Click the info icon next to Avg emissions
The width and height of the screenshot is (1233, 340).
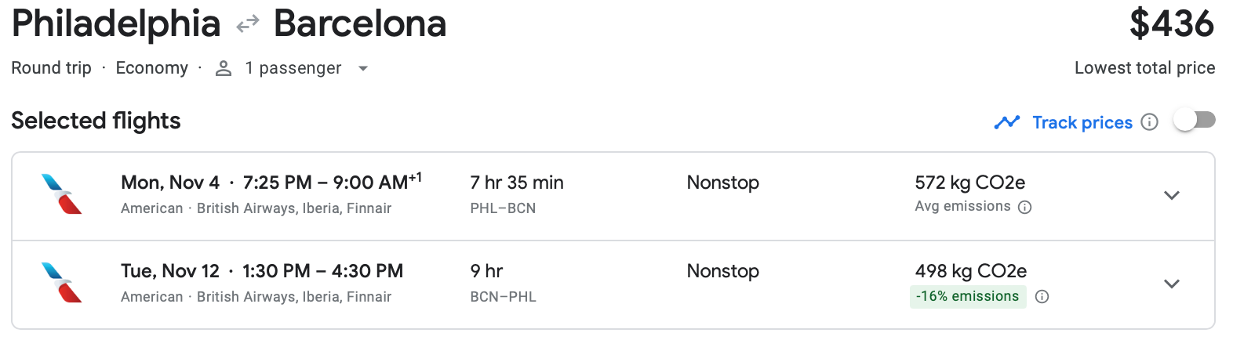tap(1024, 208)
